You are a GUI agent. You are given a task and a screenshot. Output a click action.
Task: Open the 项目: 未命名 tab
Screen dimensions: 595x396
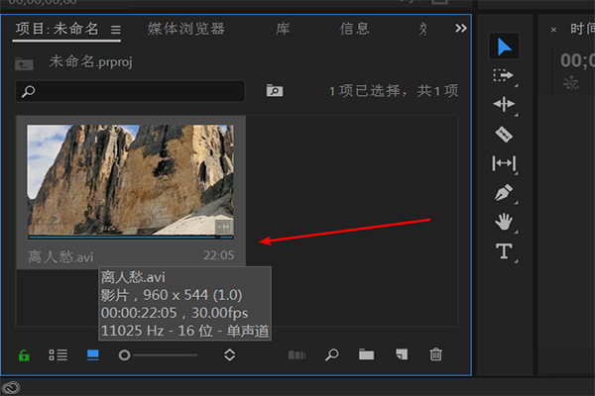57,29
